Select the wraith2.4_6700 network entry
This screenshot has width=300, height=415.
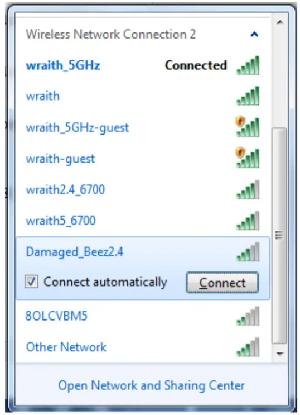tap(143, 190)
